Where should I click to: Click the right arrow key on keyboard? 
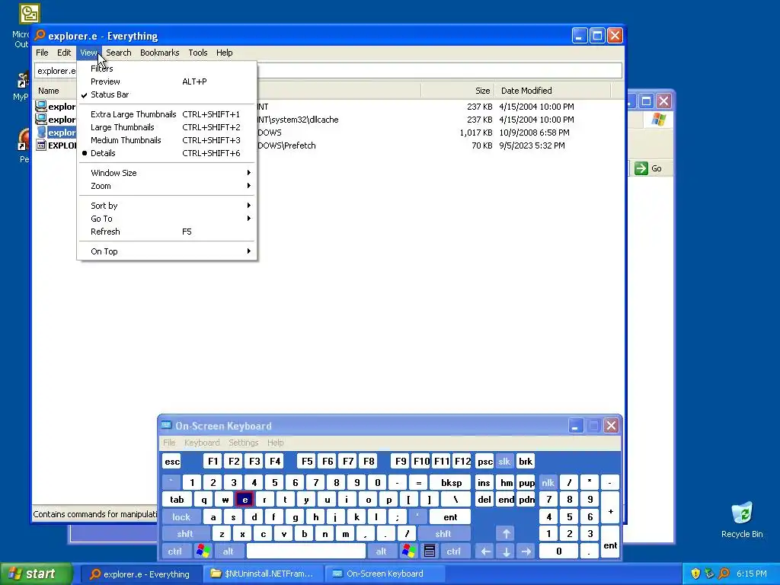pos(526,551)
